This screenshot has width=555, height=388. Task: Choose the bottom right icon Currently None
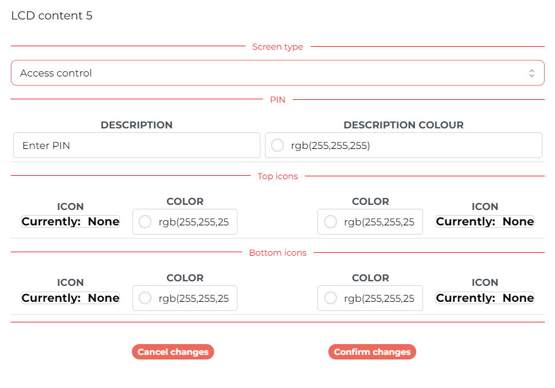coord(485,298)
